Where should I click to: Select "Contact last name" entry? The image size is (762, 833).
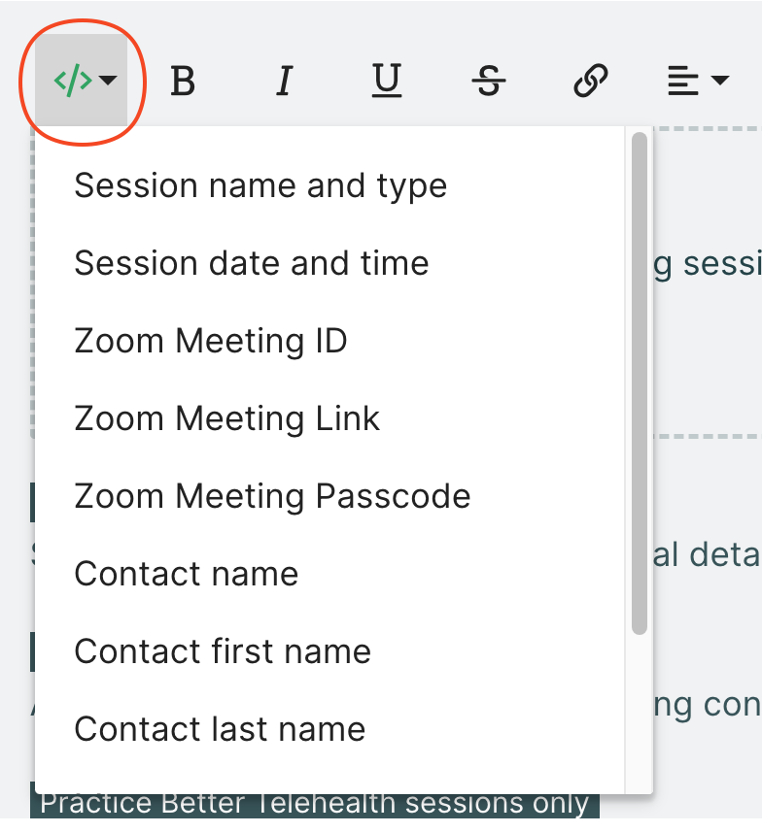point(220,729)
